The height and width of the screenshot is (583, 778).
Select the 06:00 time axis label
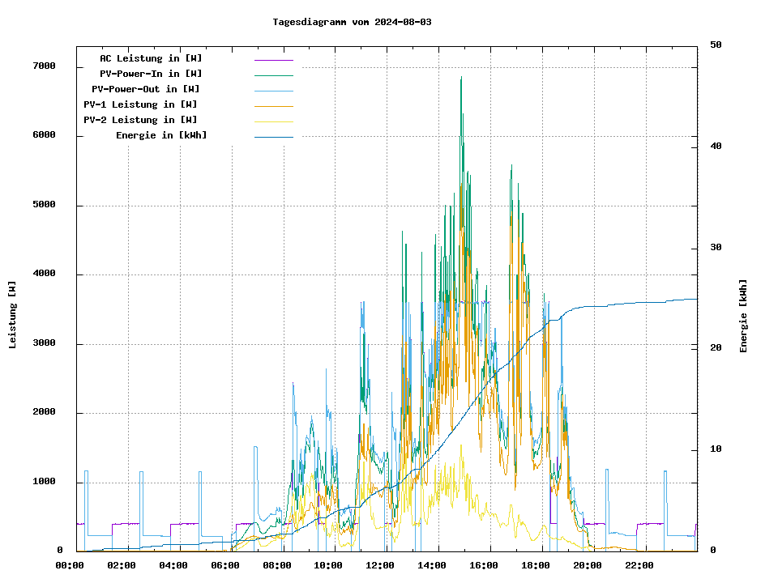pos(225,565)
